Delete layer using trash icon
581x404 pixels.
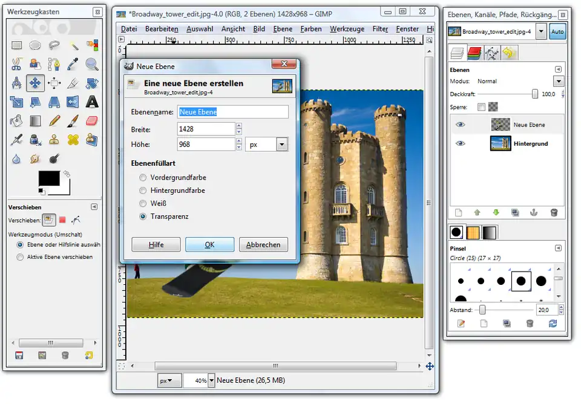pyautogui.click(x=554, y=213)
